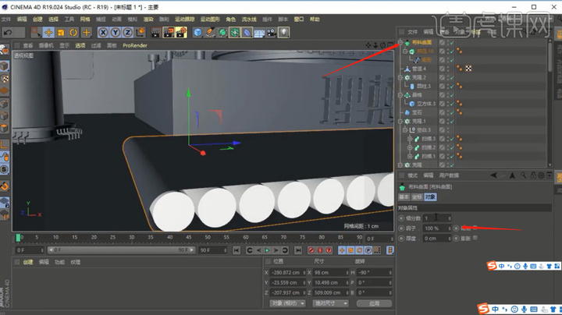Expand the 扫描.1 sweep node
This screenshot has width=562, height=315.
[x=410, y=156]
